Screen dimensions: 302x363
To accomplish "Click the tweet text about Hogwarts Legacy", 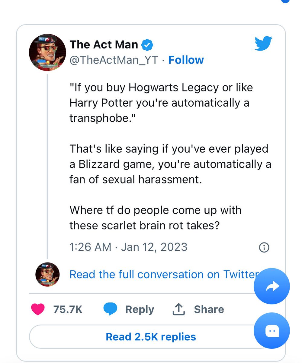I will 161,103.
